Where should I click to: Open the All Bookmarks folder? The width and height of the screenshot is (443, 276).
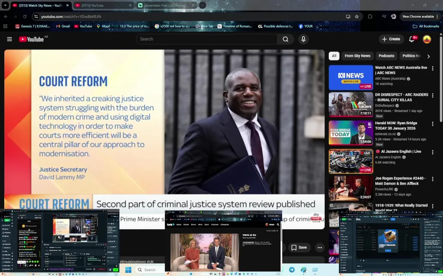[x=426, y=26]
